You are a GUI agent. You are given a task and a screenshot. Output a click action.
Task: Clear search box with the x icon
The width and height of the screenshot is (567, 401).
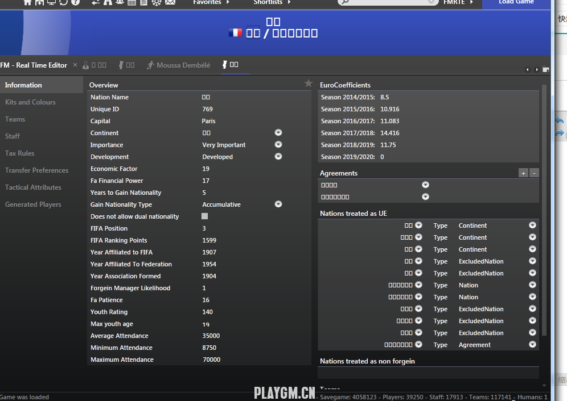tap(431, 2)
